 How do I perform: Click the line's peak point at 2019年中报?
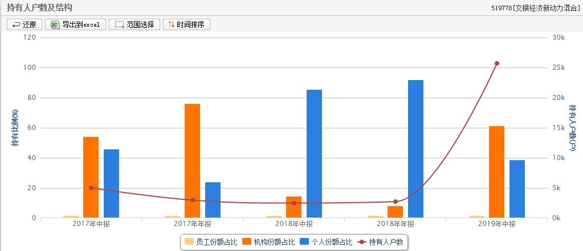pos(496,63)
